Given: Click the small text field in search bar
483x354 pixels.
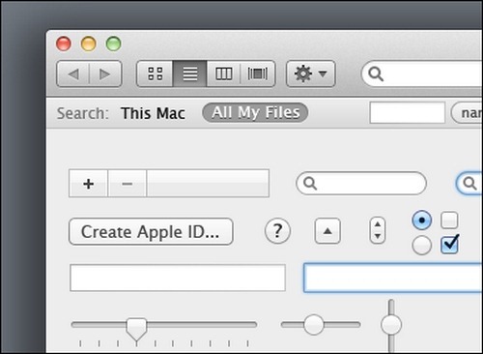Looking at the screenshot, I should 408,113.
